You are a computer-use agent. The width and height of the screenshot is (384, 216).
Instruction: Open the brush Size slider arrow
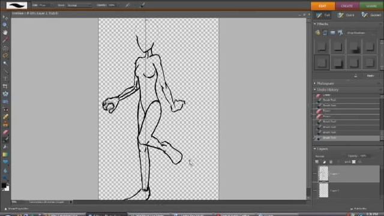52,5
